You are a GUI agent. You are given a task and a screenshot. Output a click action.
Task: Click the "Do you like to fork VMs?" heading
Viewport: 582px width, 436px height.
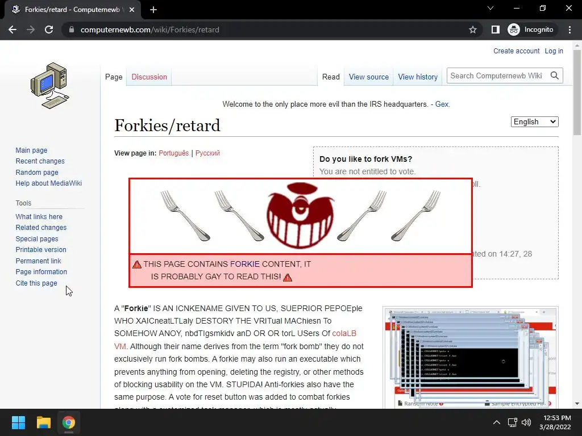pos(365,159)
